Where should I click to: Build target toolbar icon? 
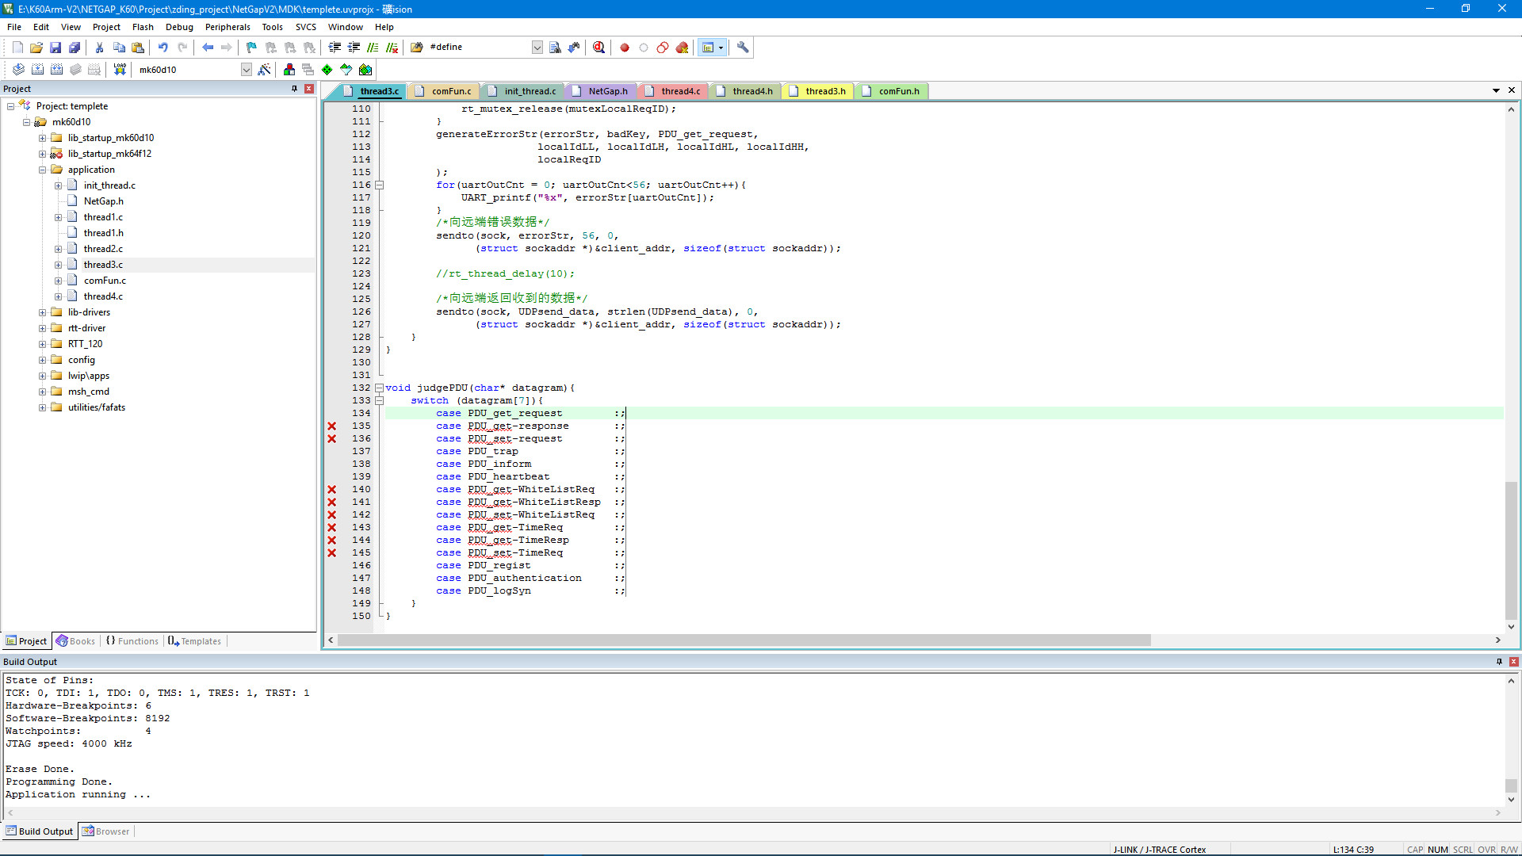pos(37,70)
